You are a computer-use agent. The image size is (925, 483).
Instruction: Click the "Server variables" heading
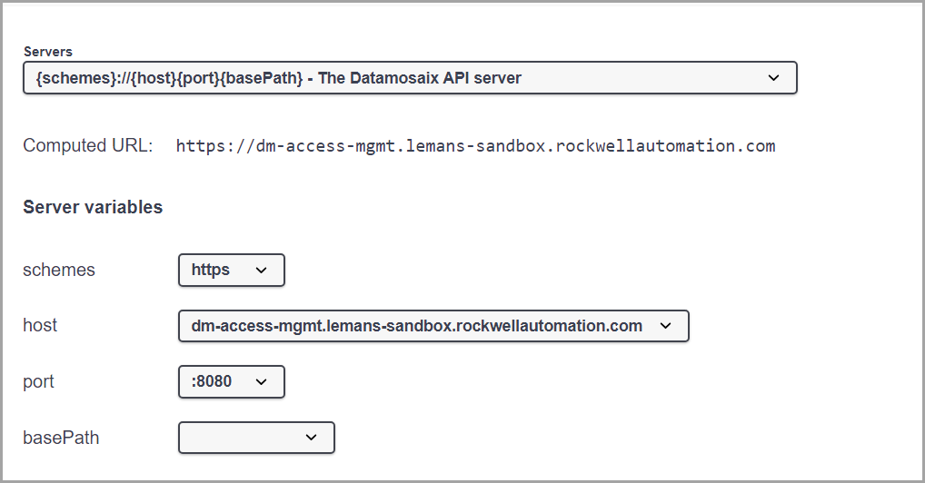click(93, 207)
